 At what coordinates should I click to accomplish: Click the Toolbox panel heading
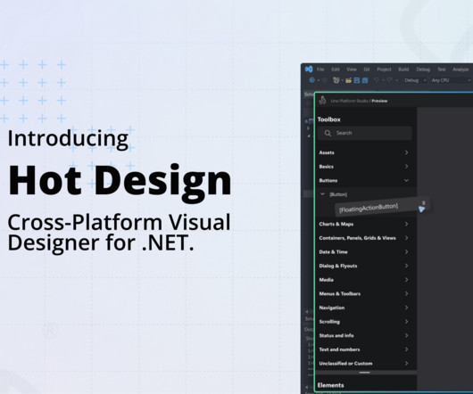pyautogui.click(x=328, y=119)
